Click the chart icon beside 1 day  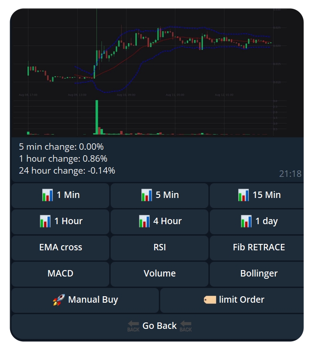click(x=246, y=221)
